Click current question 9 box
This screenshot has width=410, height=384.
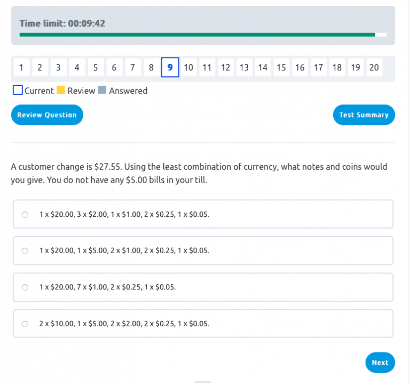point(170,68)
